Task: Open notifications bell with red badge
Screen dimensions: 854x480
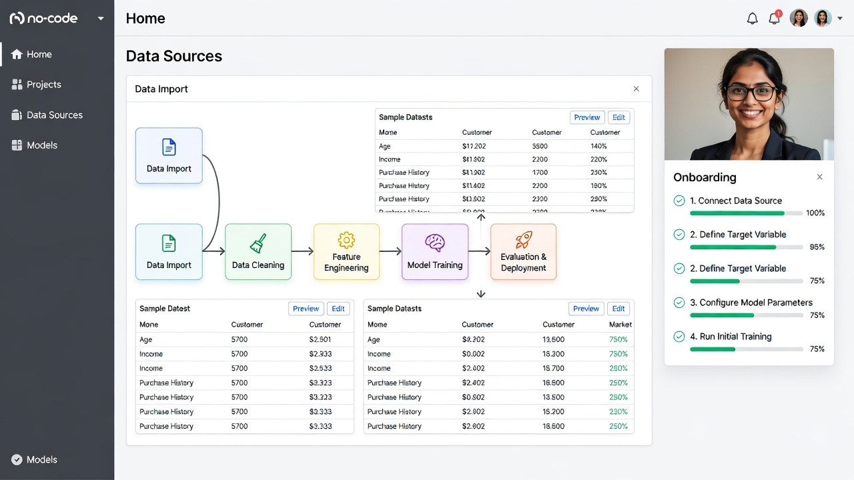Action: tap(775, 18)
